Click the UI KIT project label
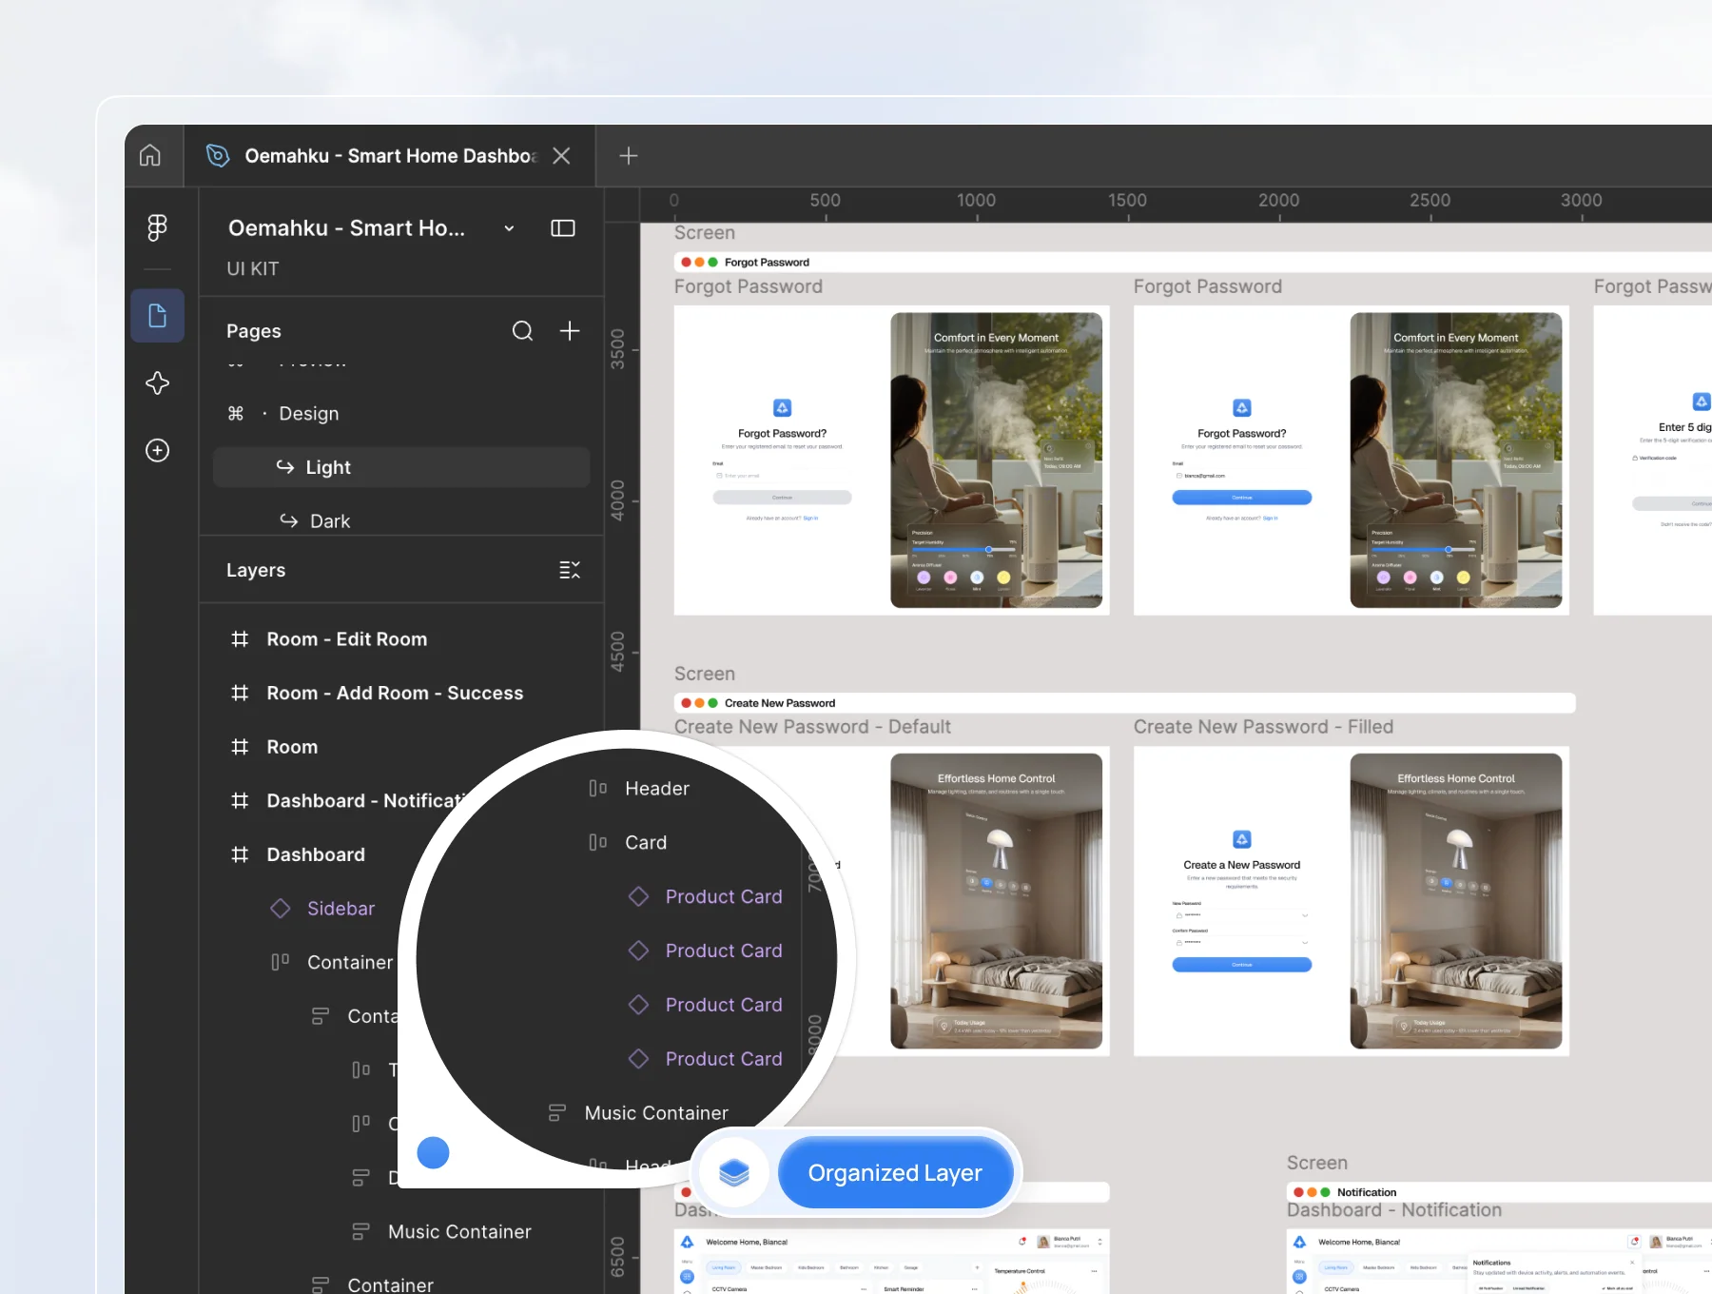 pos(253,269)
